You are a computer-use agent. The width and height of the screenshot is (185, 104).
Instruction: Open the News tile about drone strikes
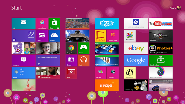pos(48,73)
